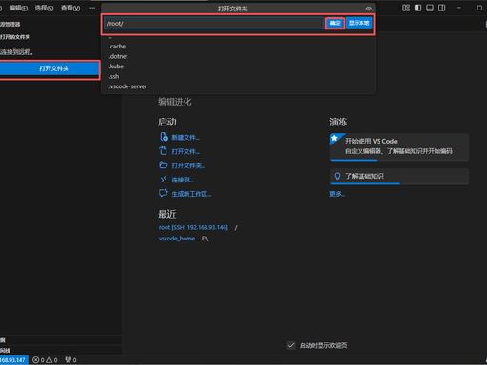This screenshot has height=365, width=487.
Task: Toggle the primary side bar layout icon
Action: click(x=418, y=8)
